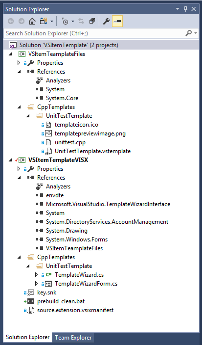This screenshot has width=202, height=345.
Task: Switch to the Team Explorer tab
Action: pyautogui.click(x=73, y=338)
